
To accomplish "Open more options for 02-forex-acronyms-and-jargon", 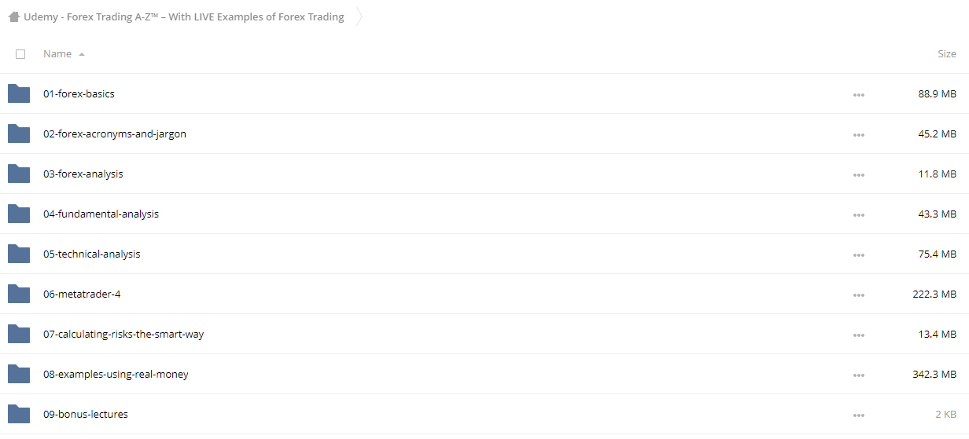I will pyautogui.click(x=858, y=135).
